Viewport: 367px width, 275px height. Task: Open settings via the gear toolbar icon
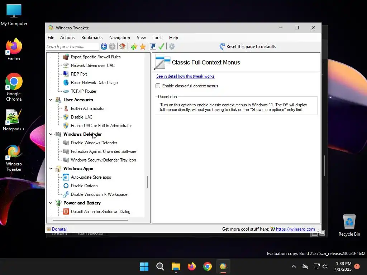[172, 47]
